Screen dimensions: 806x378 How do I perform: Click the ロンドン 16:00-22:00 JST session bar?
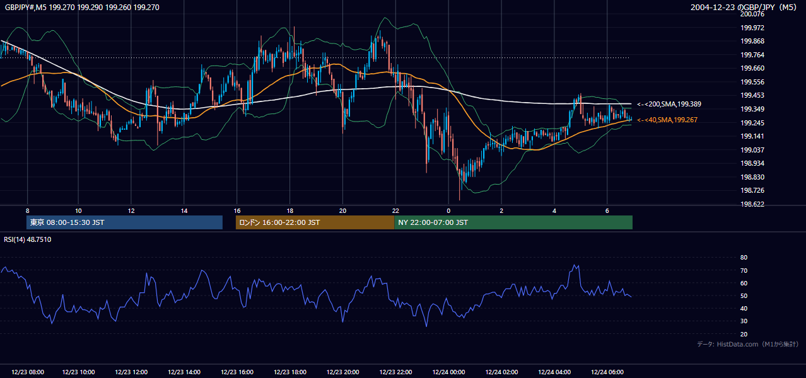[x=315, y=222]
